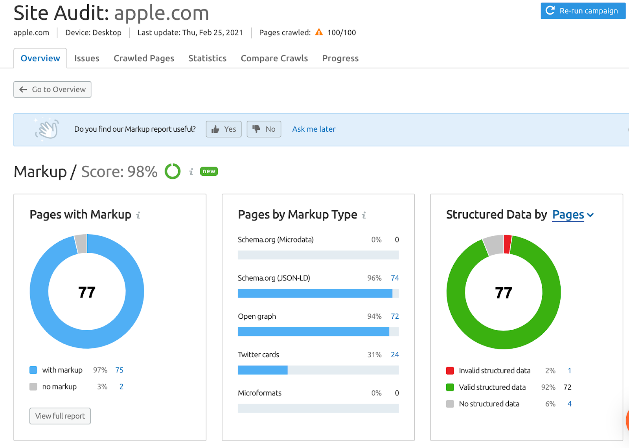Click green Valid structured data swatch
Image resolution: width=629 pixels, height=448 pixels.
tap(450, 387)
